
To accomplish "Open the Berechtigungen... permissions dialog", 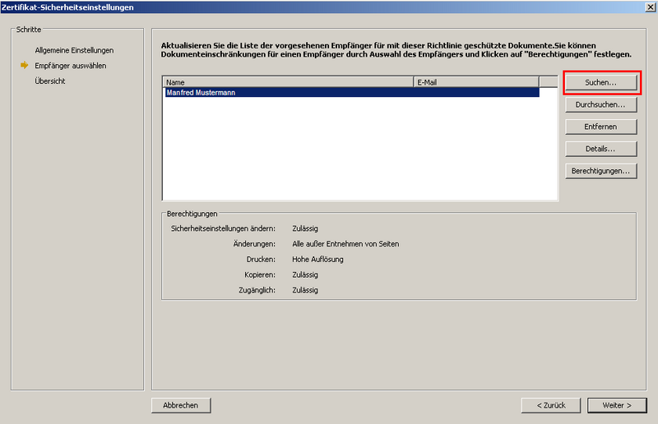I will [x=600, y=171].
